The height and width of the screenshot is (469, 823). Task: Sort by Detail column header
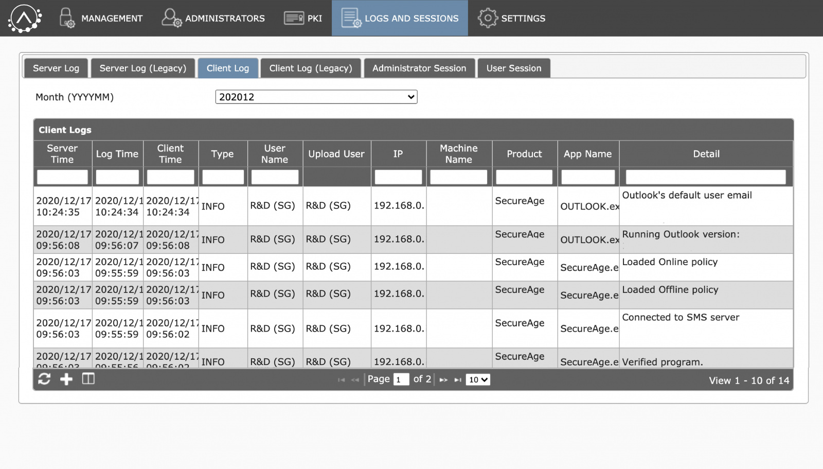pos(706,153)
